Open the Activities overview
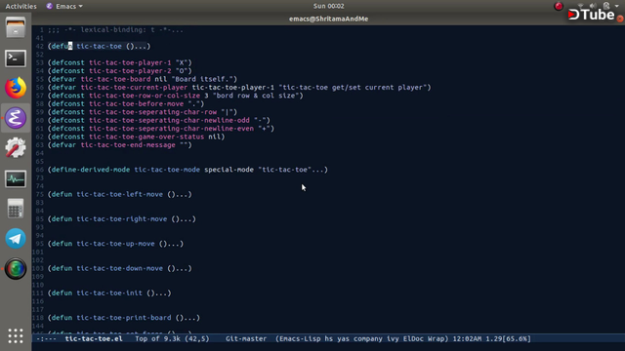The image size is (625, 351). click(x=21, y=6)
